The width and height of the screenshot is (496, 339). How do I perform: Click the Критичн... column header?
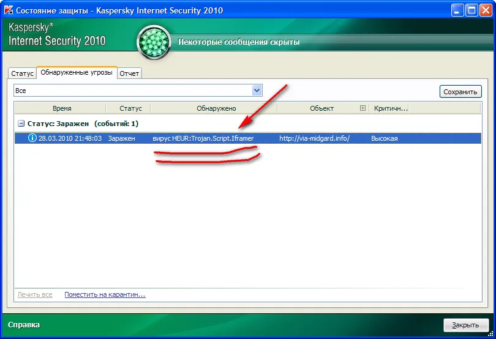(x=389, y=108)
